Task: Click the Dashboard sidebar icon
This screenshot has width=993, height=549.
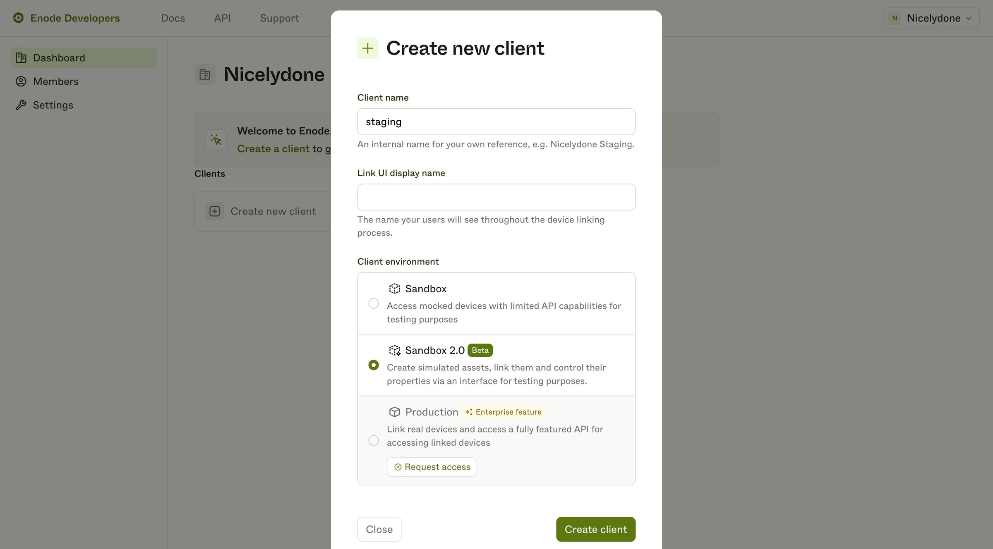Action: click(x=21, y=58)
